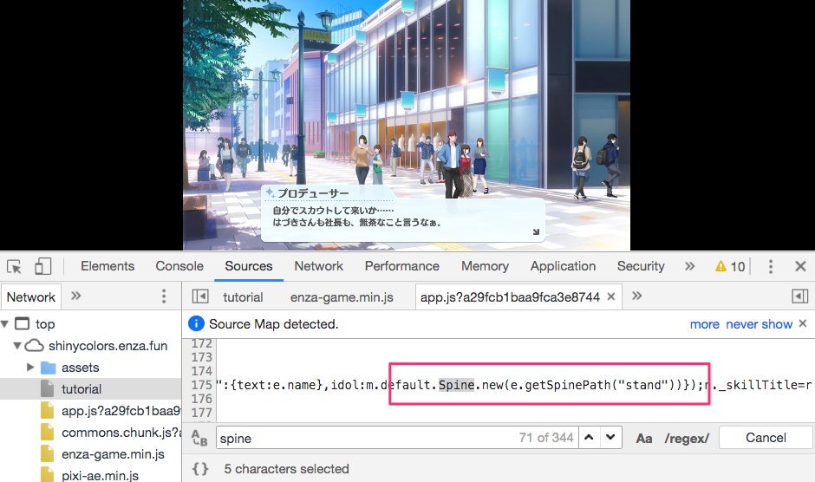The height and width of the screenshot is (482, 815).
Task: Select the Network navigator pane tab
Action: pyautogui.click(x=30, y=296)
